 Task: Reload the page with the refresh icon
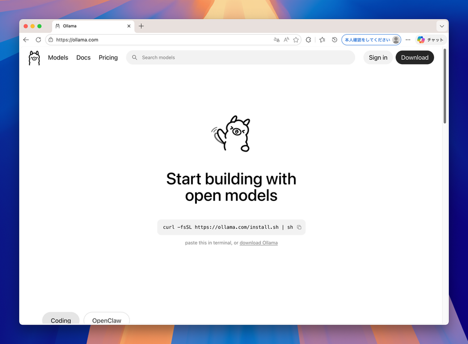[x=38, y=40]
